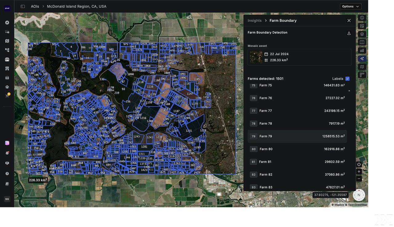This screenshot has height=227, width=394.
Task: Click the farm polygon labeled 1105
Action: [x=196, y=78]
